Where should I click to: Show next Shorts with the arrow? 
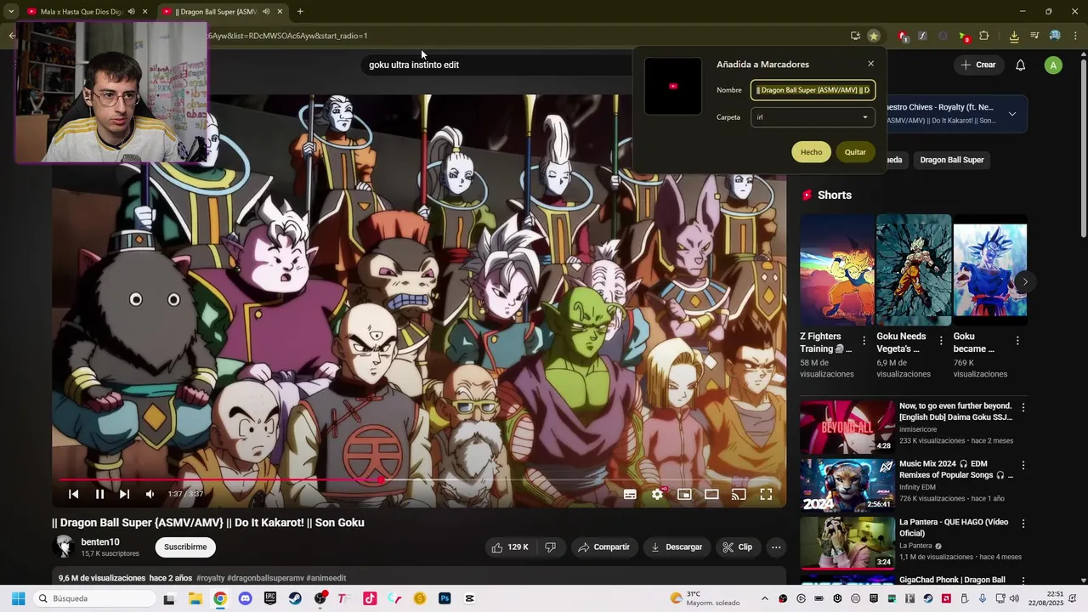(1025, 281)
